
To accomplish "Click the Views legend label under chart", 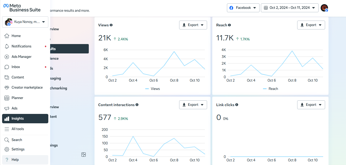I will (x=155, y=89).
